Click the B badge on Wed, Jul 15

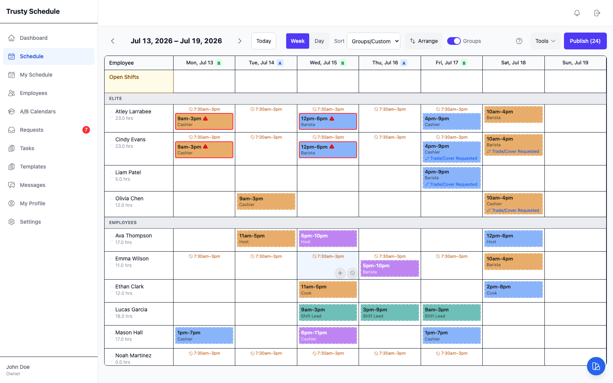point(343,63)
